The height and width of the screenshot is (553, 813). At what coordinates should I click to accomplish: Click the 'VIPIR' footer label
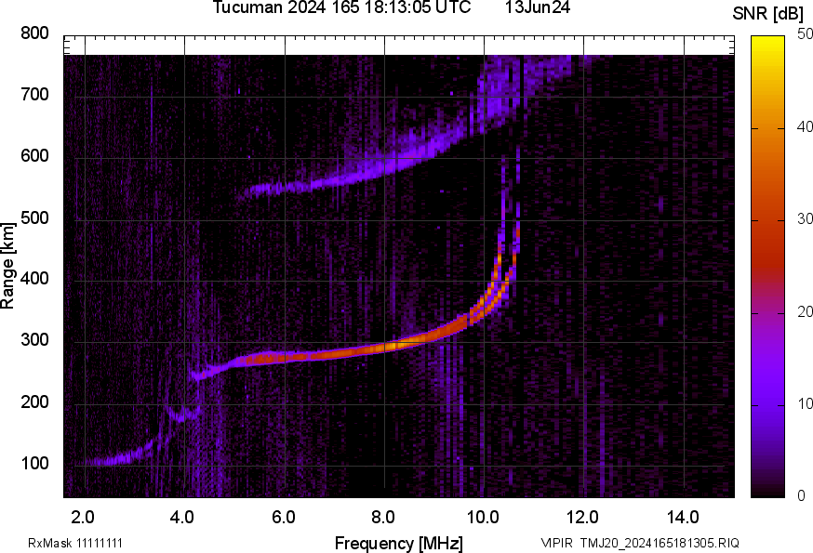point(557,543)
